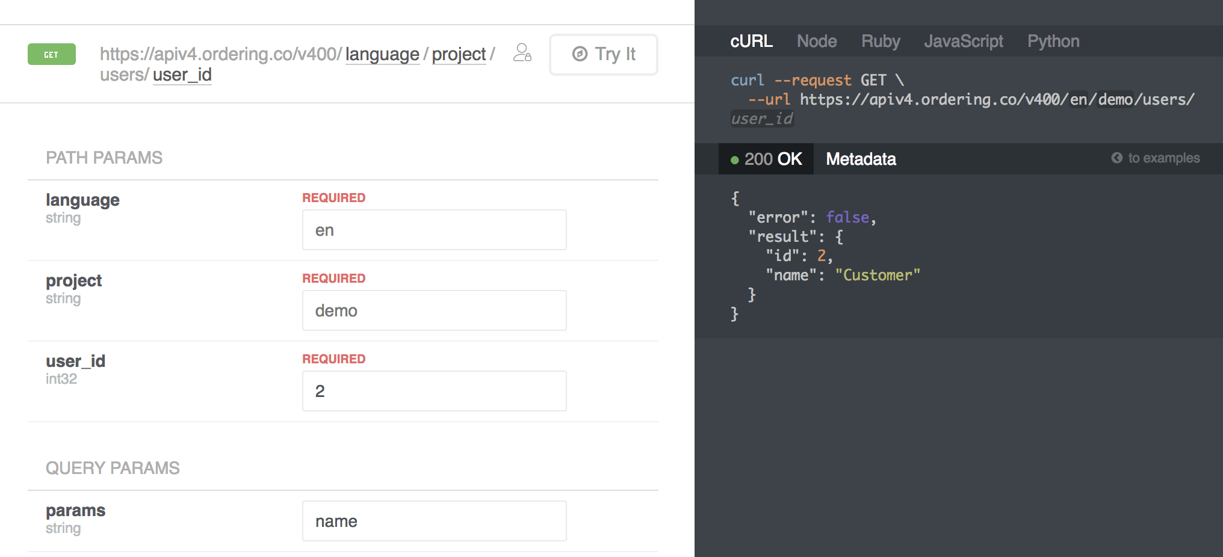Click the "error": false response line

(x=812, y=217)
